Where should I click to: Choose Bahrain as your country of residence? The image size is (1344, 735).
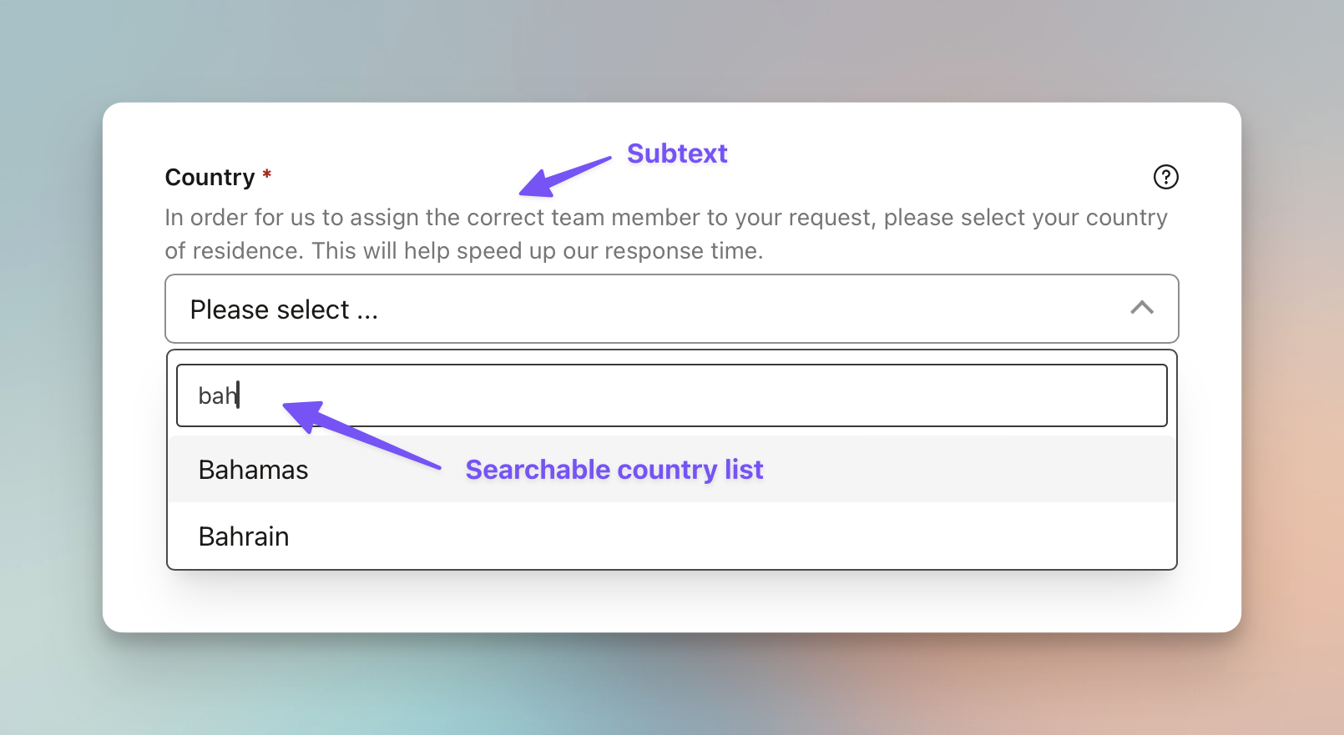243,536
